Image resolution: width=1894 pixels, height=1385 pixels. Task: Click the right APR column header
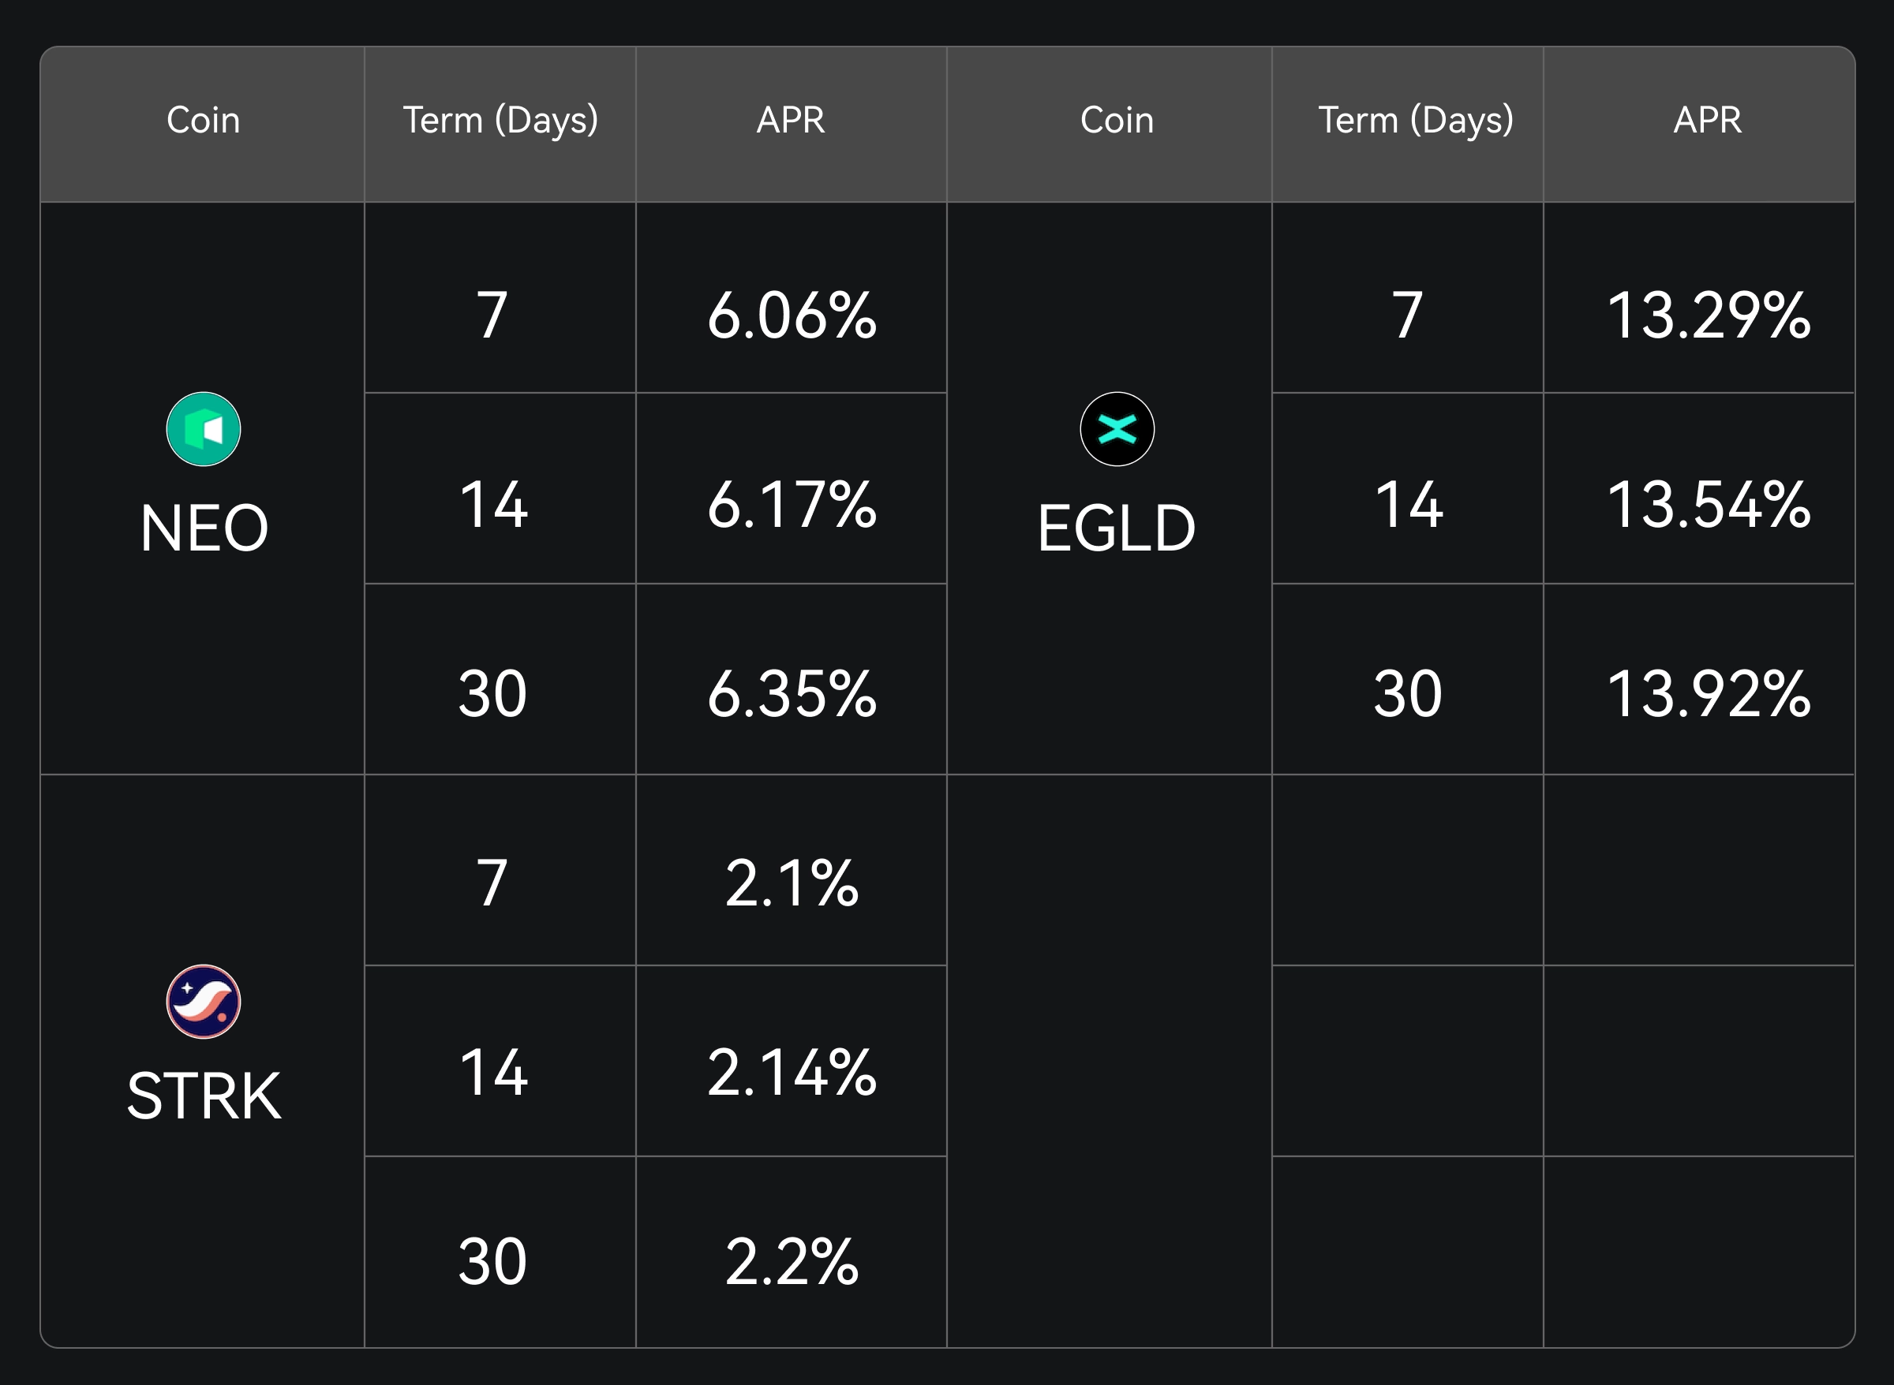(1707, 120)
